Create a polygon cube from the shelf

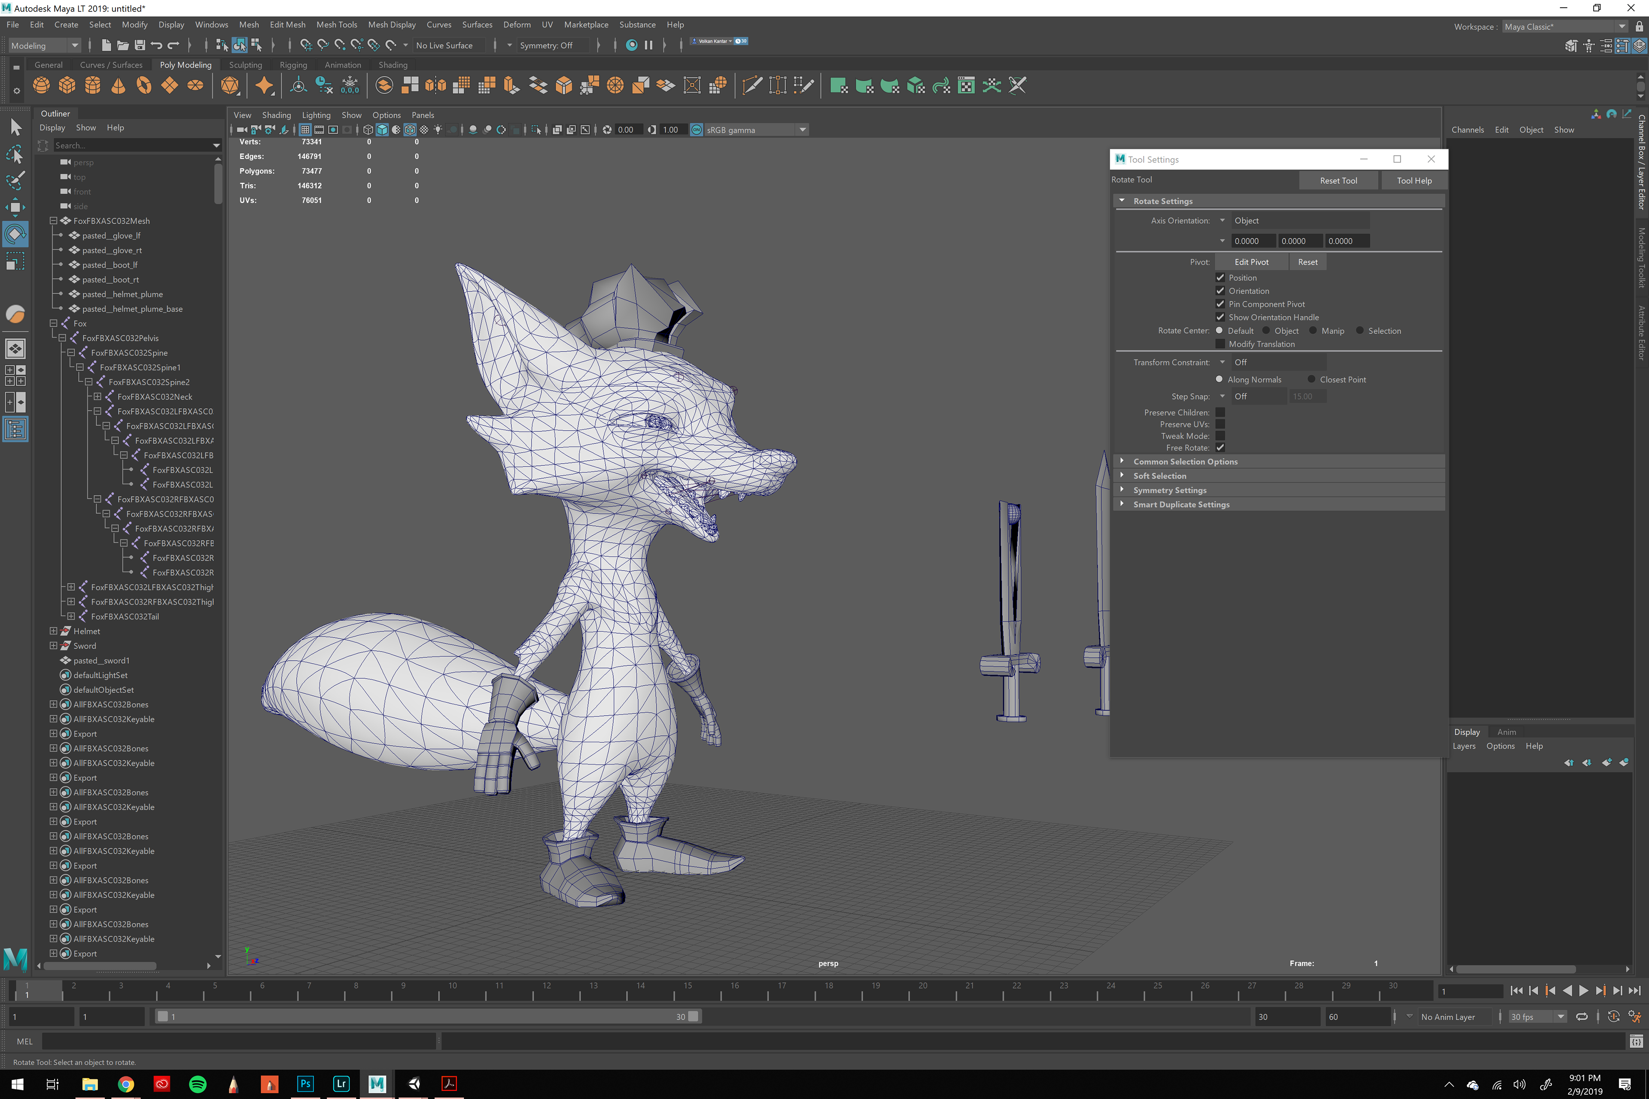(67, 85)
